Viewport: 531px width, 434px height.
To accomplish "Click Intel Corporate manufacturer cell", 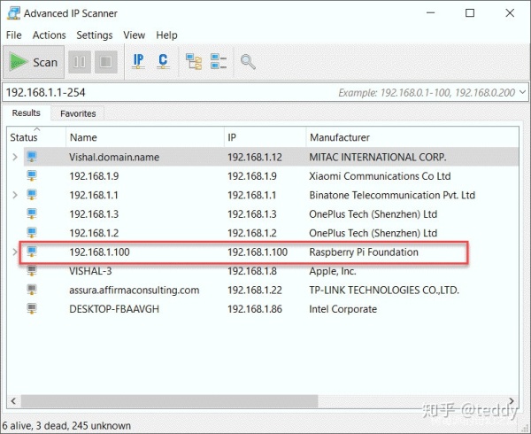I will (x=342, y=308).
